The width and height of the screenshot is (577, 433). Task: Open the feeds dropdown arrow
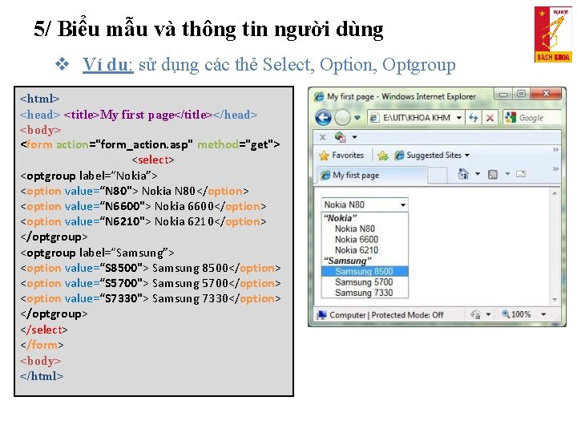[507, 173]
